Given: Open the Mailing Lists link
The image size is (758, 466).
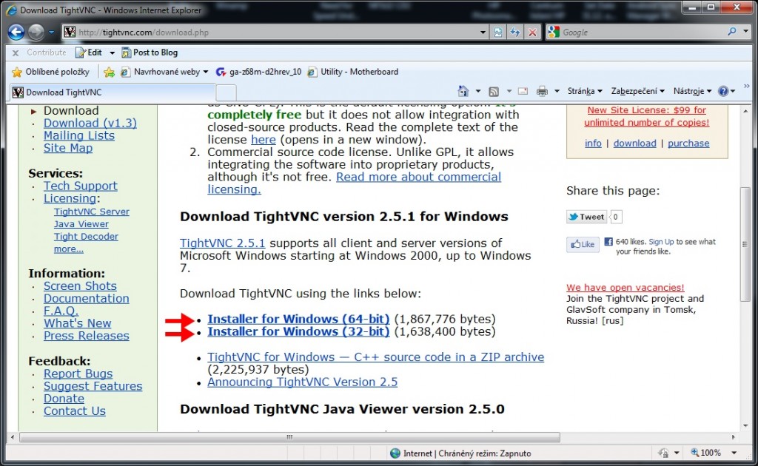Looking at the screenshot, I should [78, 135].
